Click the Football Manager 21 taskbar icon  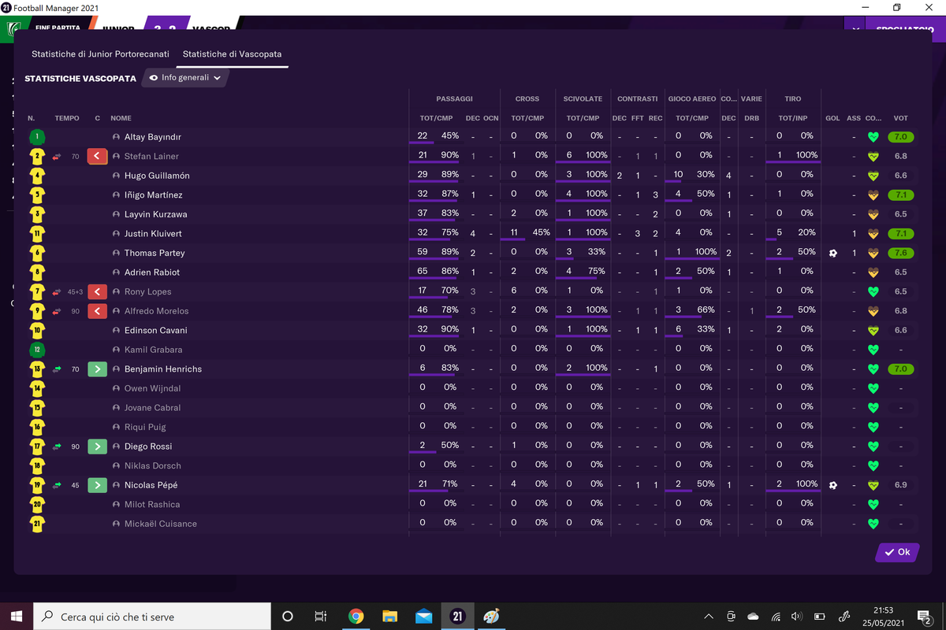click(x=457, y=617)
